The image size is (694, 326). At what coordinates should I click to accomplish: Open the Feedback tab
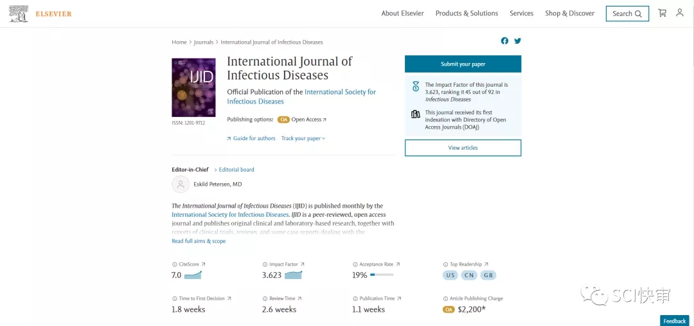(x=674, y=321)
